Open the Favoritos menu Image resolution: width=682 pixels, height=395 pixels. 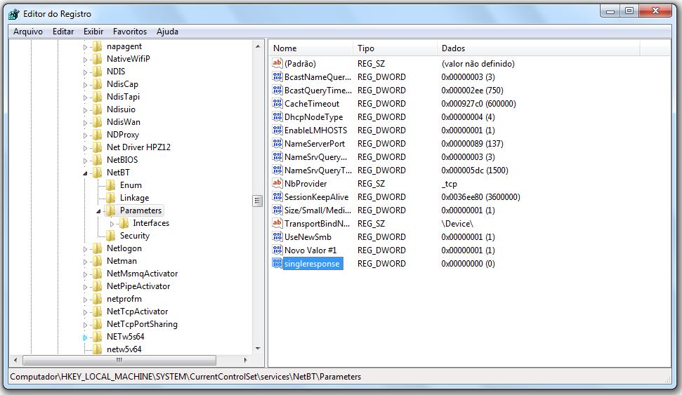[130, 32]
